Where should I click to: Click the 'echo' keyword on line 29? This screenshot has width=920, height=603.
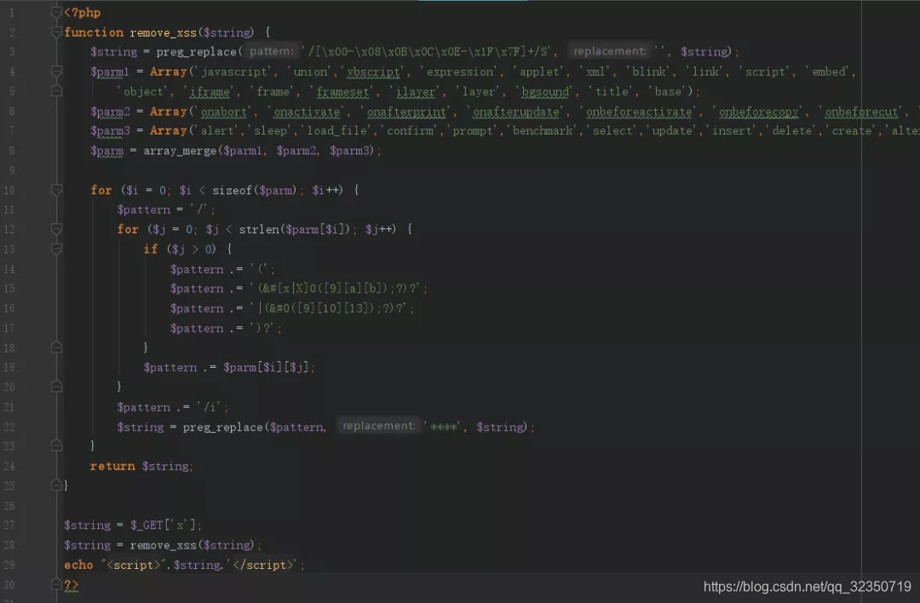[78, 565]
